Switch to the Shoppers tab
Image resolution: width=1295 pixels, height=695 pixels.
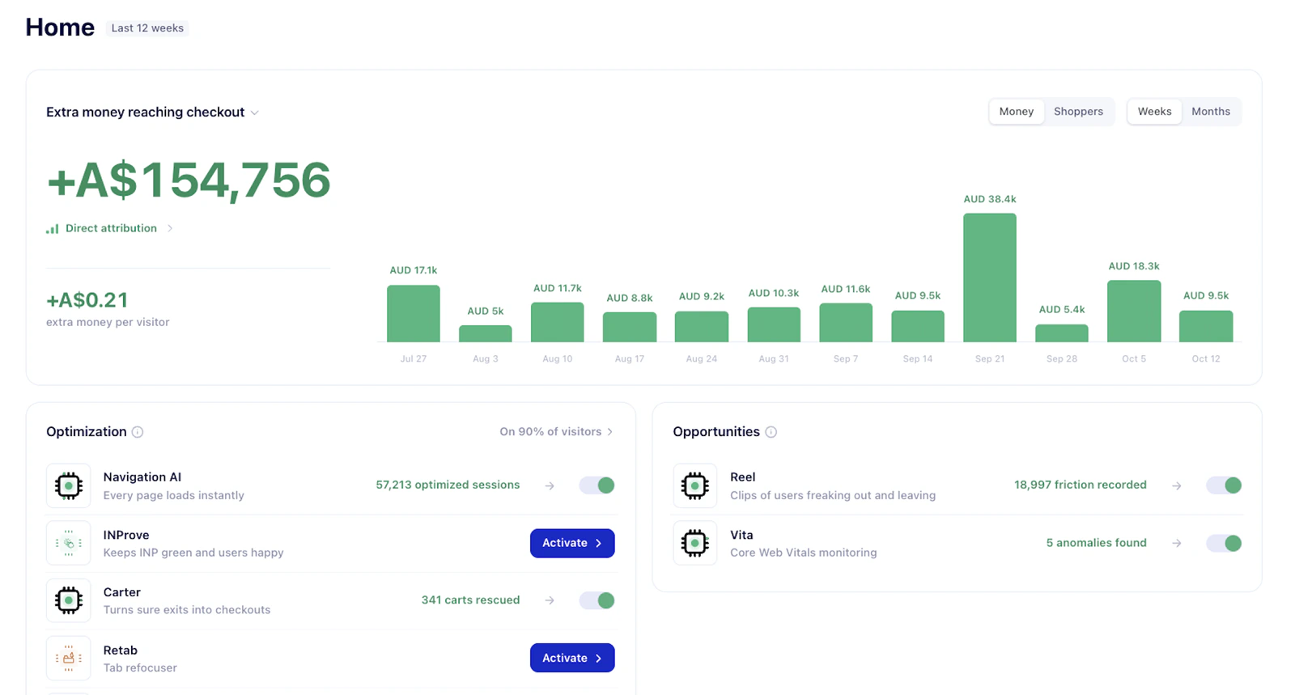tap(1078, 112)
